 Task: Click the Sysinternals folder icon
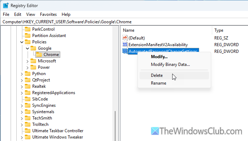click(28, 112)
